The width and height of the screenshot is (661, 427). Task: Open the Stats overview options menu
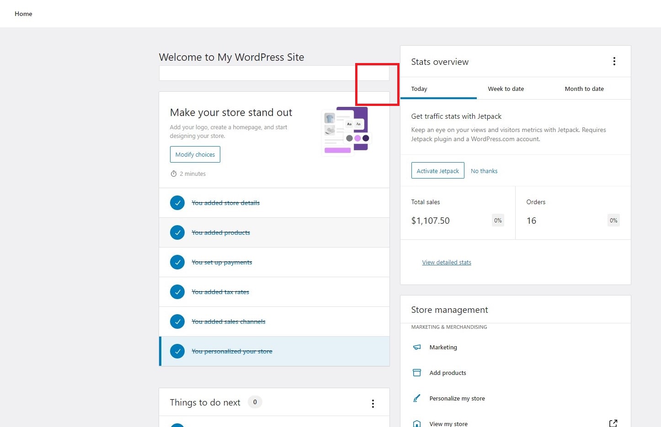[614, 61]
